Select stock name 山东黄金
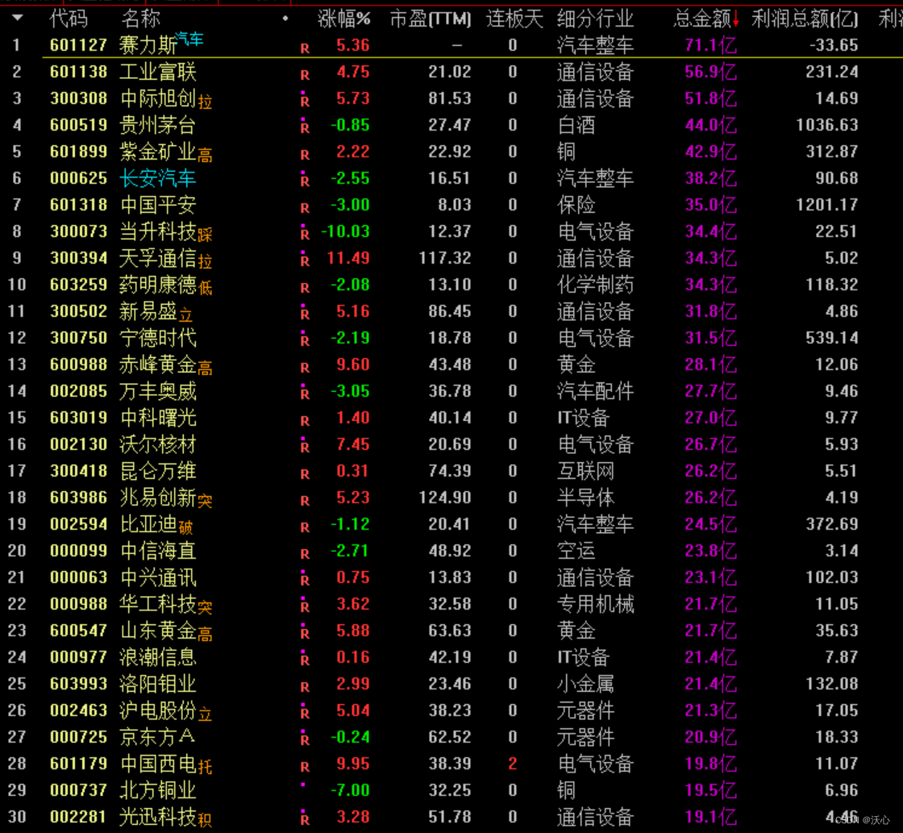This screenshot has width=903, height=833. [x=158, y=631]
